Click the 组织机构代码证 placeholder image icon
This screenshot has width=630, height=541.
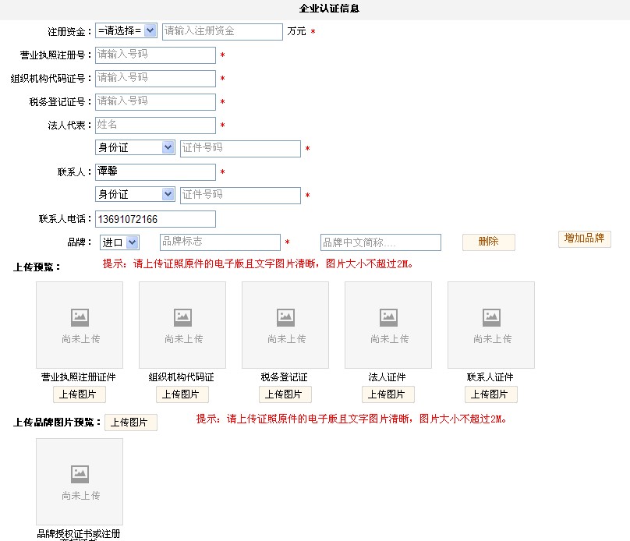tap(182, 317)
